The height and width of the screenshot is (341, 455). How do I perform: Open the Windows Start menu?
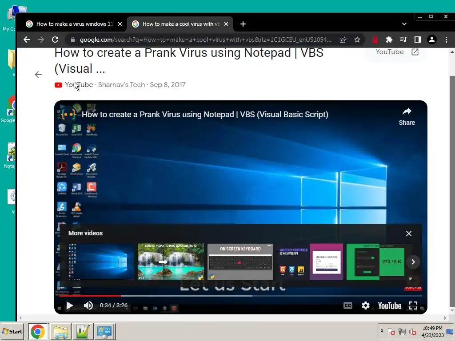point(12,331)
